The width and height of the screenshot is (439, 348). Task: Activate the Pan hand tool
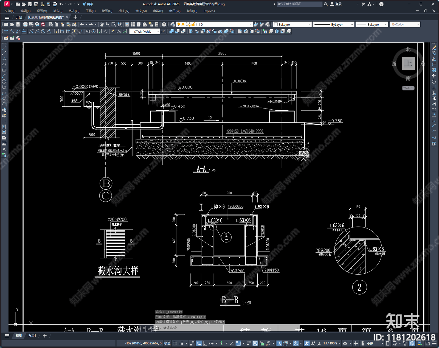[x=102, y=24]
